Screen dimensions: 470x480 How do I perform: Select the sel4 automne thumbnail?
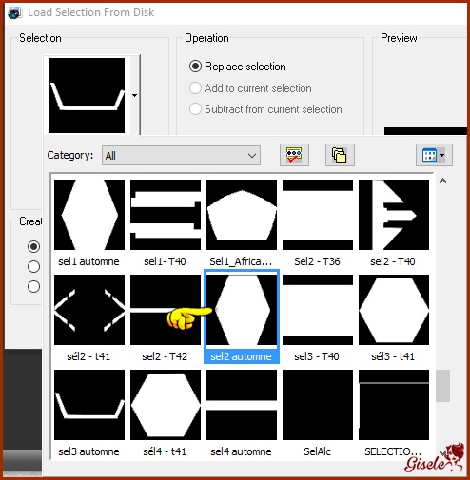[x=242, y=405]
